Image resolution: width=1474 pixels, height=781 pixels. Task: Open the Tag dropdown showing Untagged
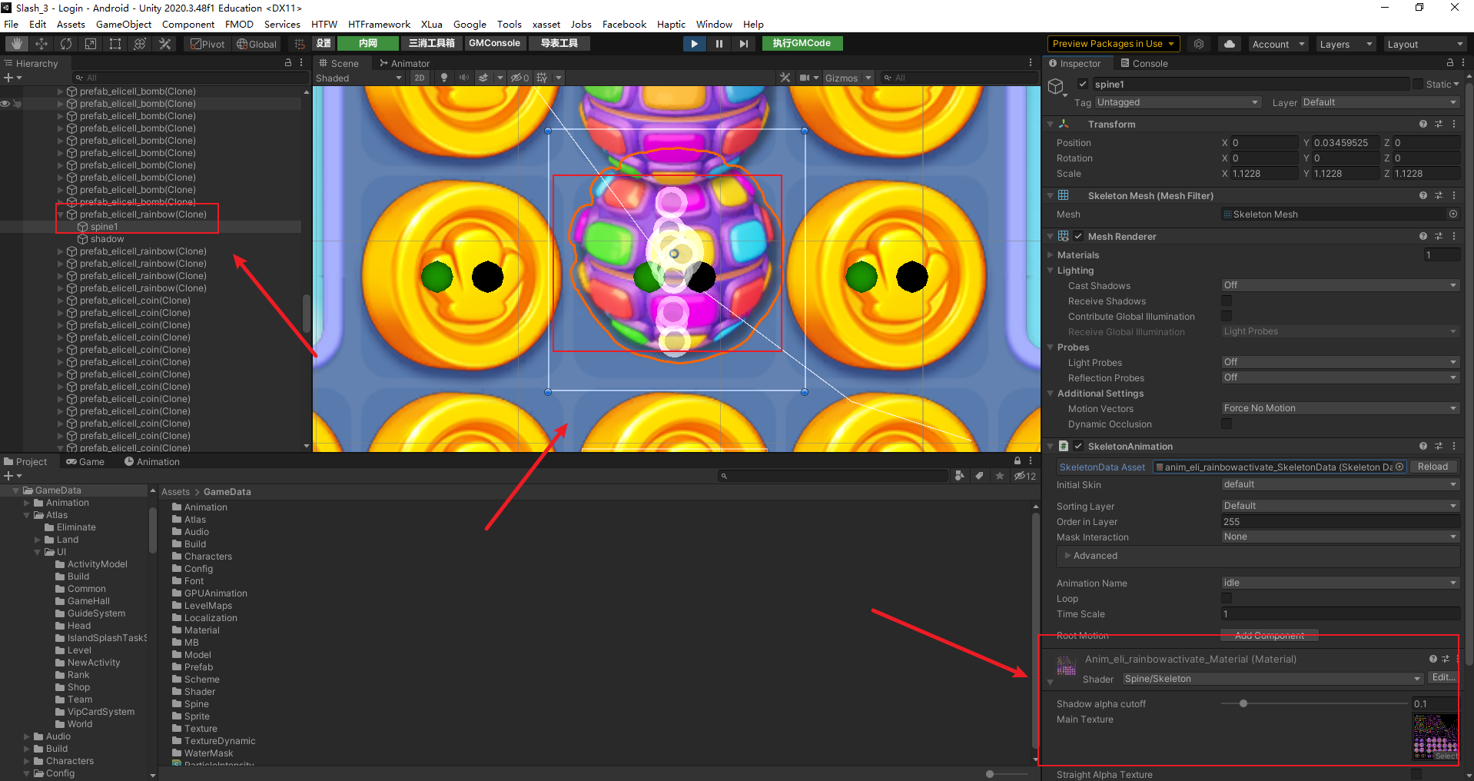[x=1177, y=102]
